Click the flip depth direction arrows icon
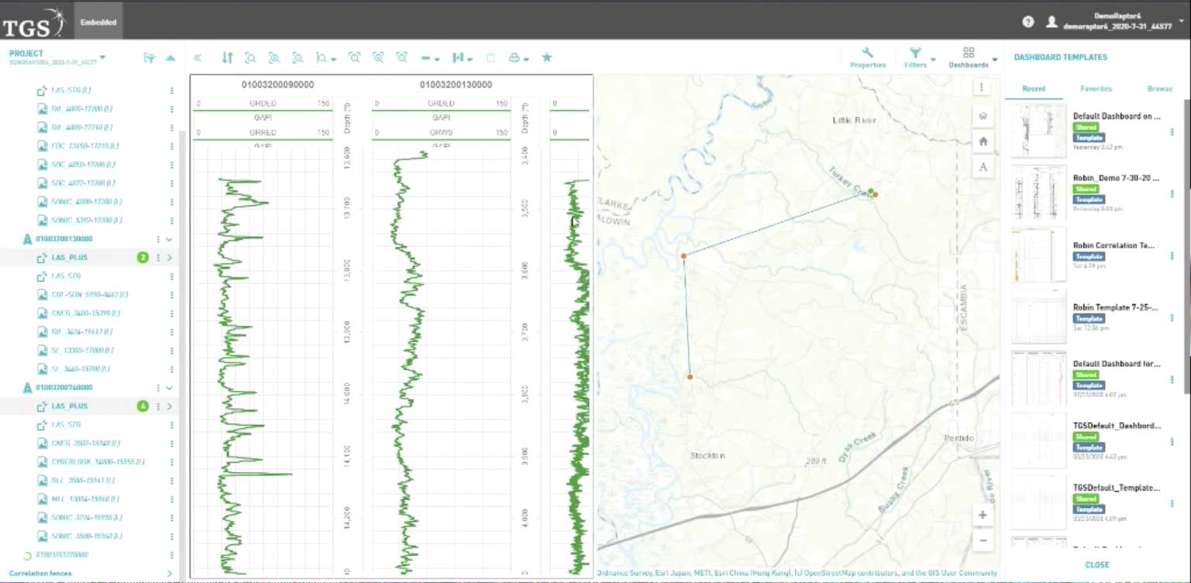 [x=227, y=57]
